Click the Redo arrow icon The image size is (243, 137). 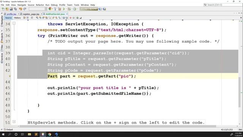[25, 9]
